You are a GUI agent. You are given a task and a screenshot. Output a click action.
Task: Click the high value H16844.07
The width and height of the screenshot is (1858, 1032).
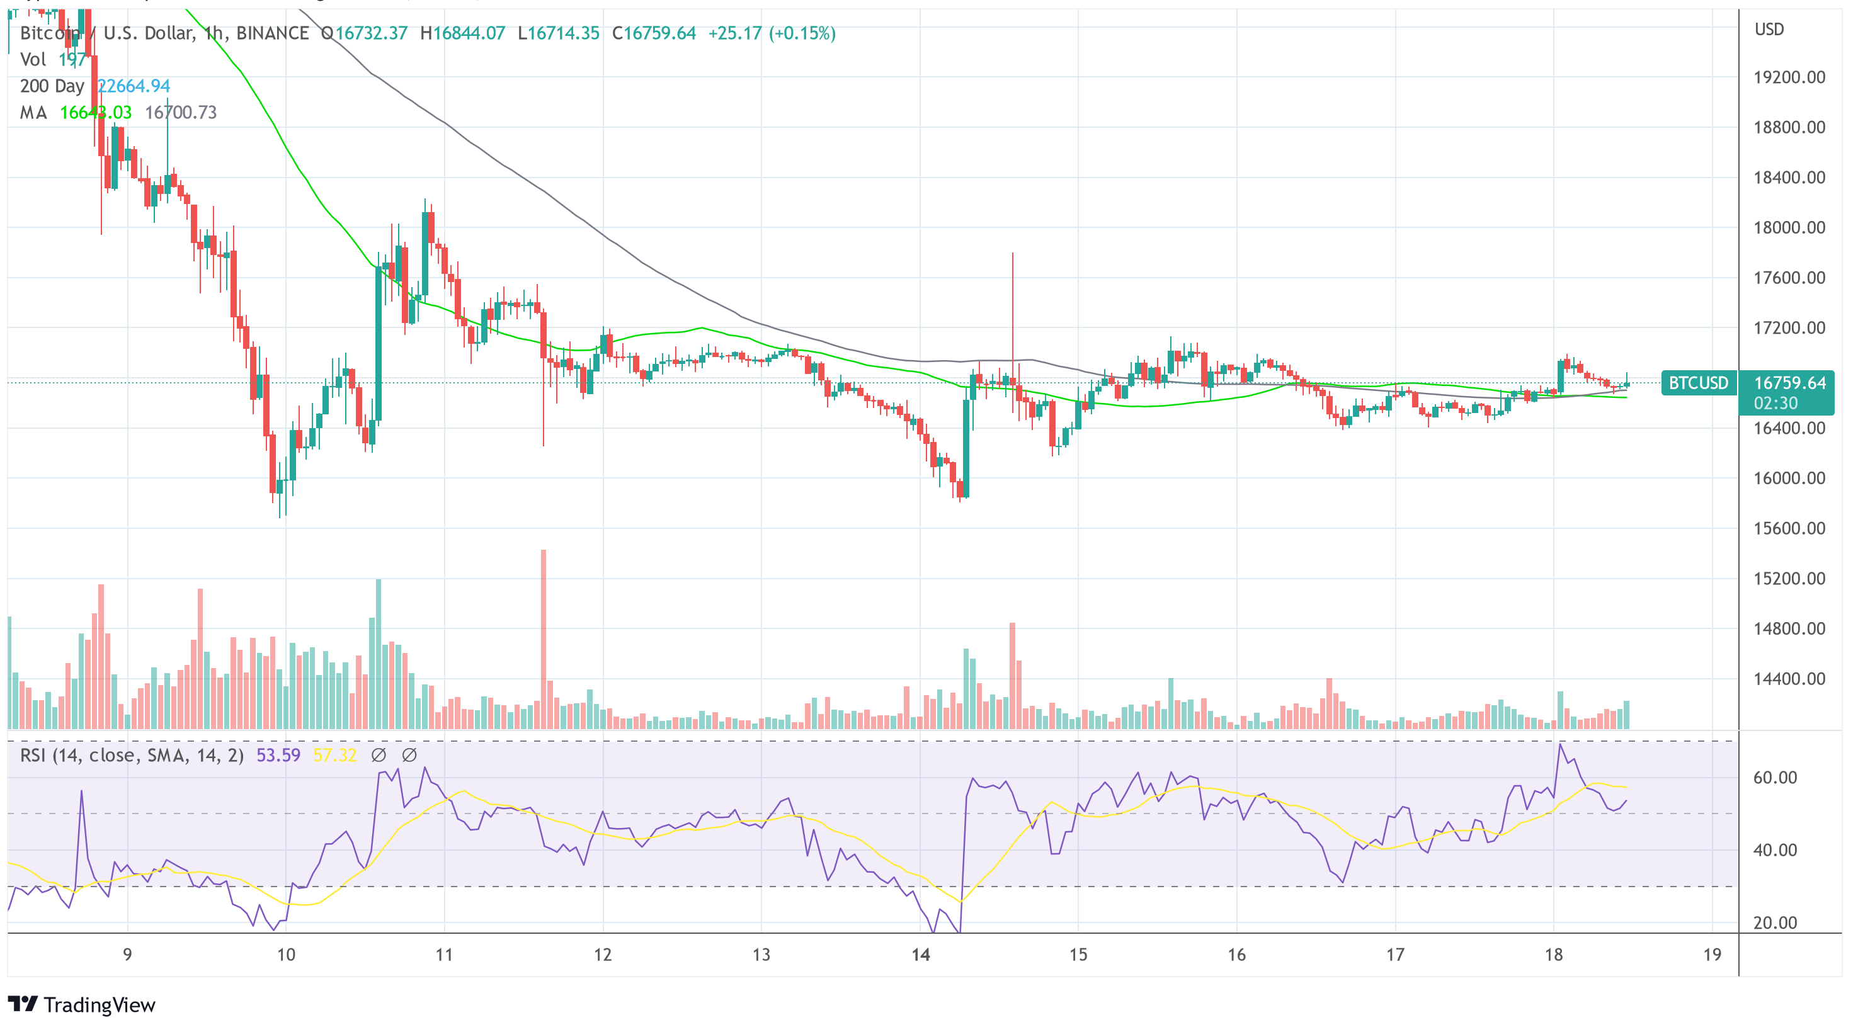click(x=462, y=33)
